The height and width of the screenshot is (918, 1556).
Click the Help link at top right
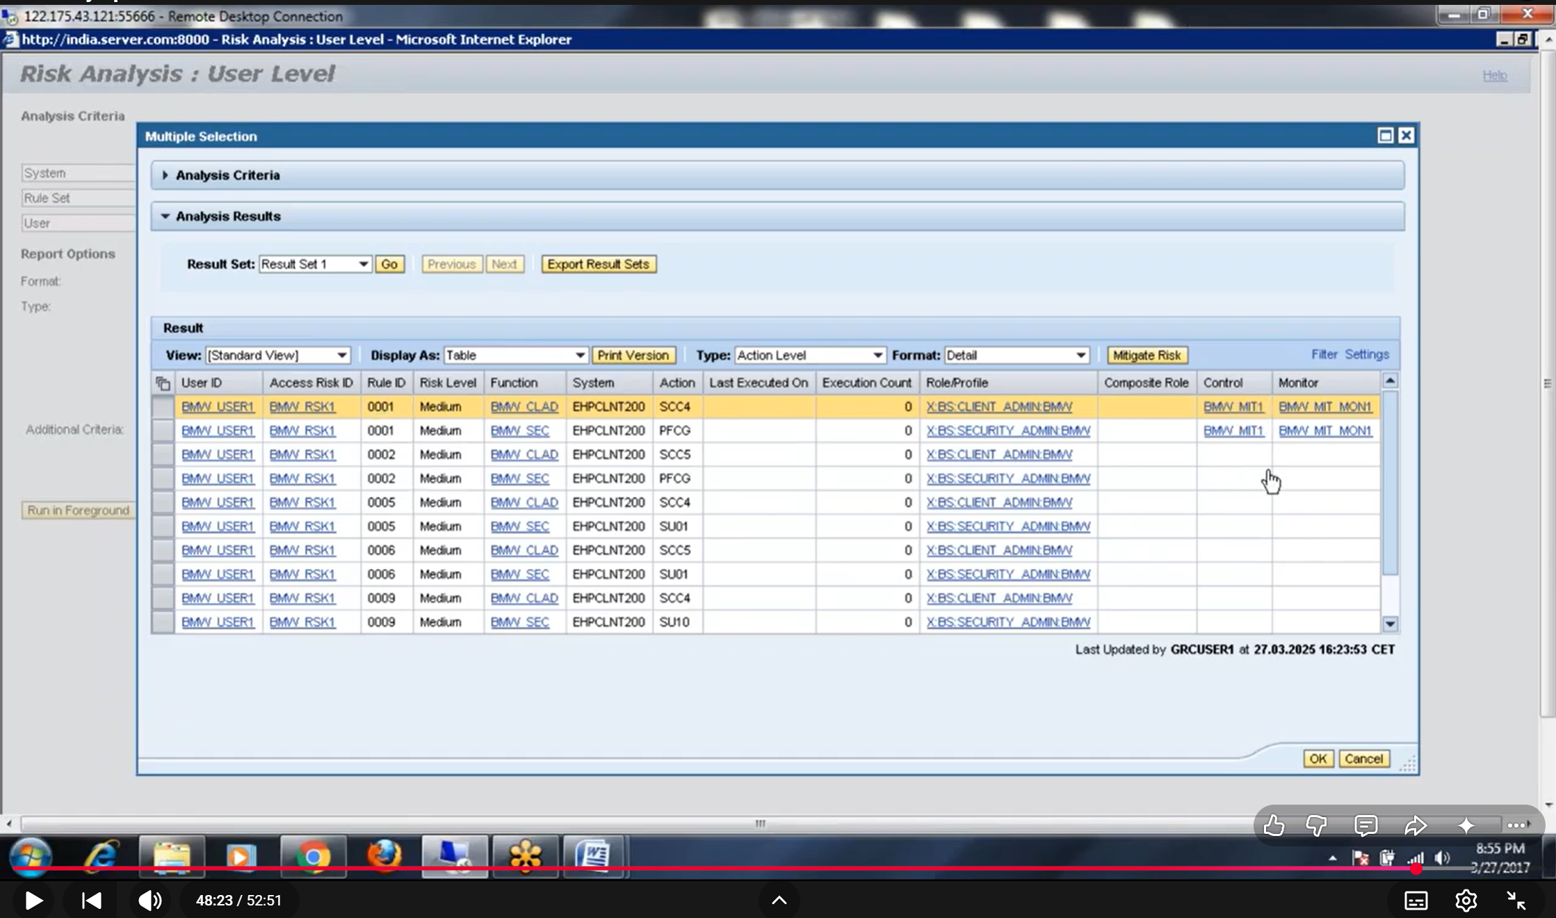1495,75
